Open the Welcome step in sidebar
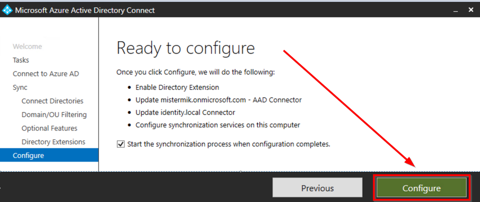480x202 pixels. click(27, 46)
